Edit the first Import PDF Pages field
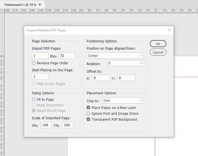 [x=40, y=56]
